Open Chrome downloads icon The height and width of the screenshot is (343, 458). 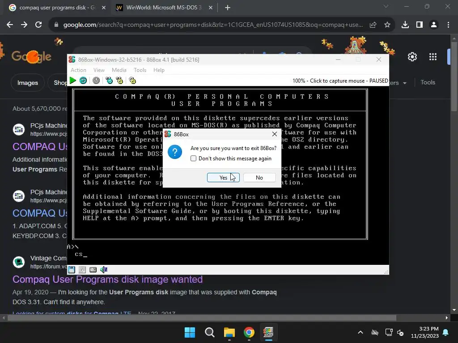pos(405,25)
